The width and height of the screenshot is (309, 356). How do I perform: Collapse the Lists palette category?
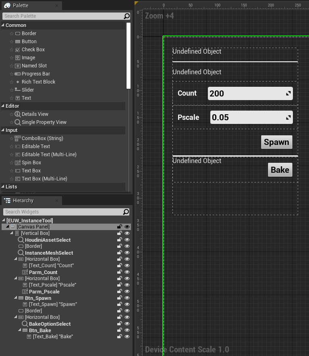[x=3, y=186]
